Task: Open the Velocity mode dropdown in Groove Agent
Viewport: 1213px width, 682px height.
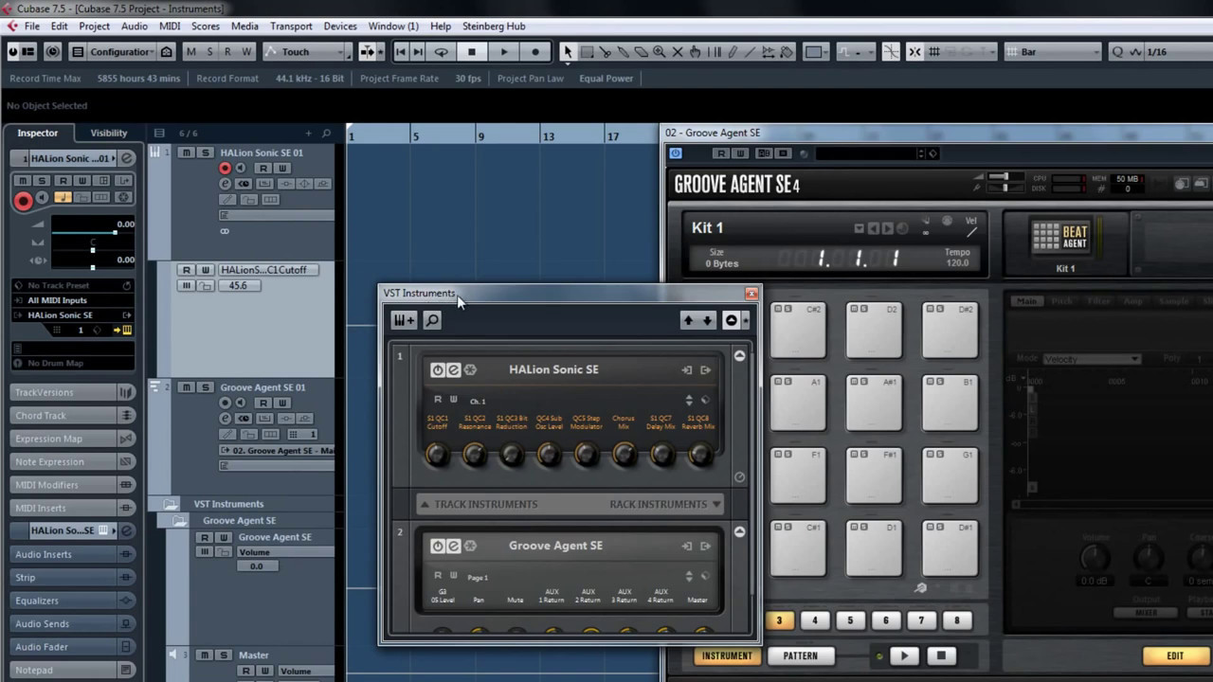Action: tap(1091, 359)
